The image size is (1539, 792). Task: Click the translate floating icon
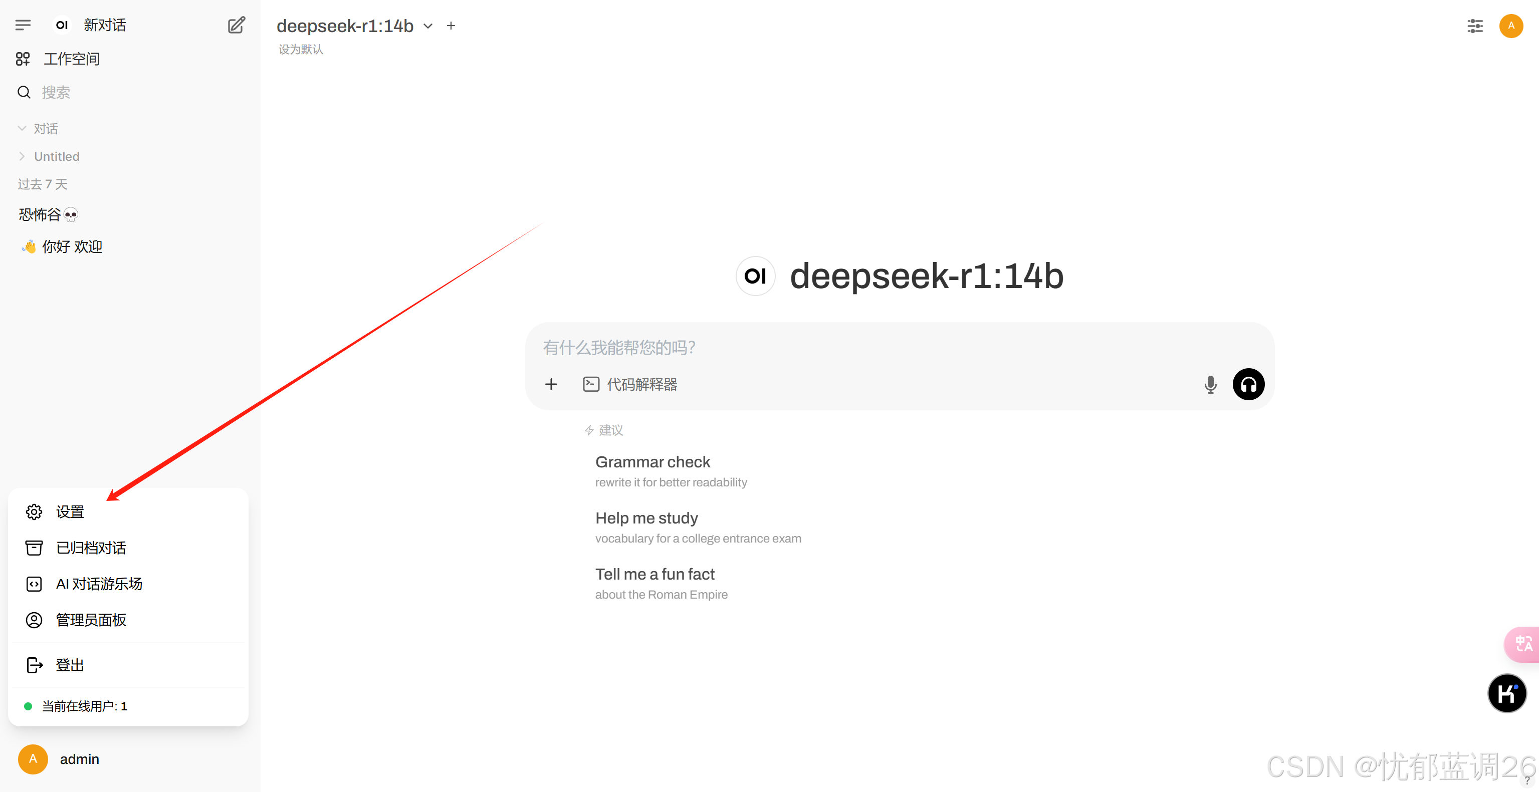pos(1523,644)
